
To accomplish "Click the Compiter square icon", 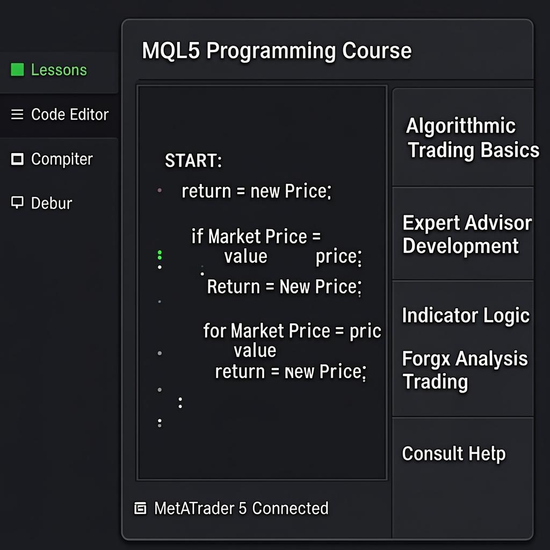I will click(x=18, y=159).
